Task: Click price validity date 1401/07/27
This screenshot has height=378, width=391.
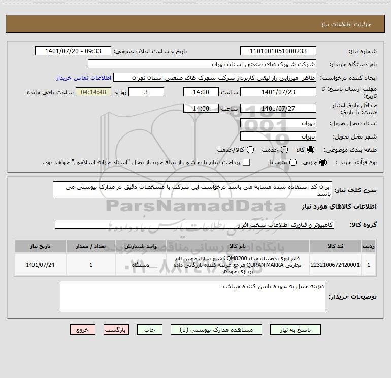Action: point(278,108)
